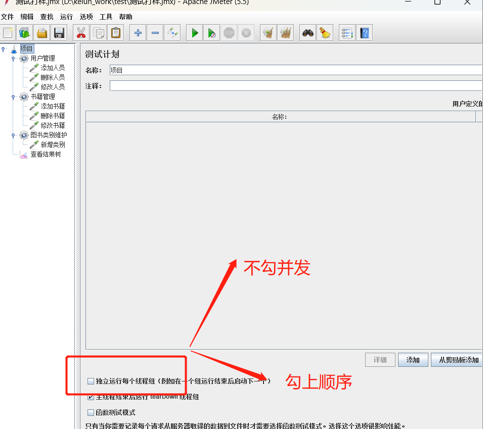Collapse the 图书类别维护 group handle
Image resolution: width=483 pixels, height=429 pixels.
tap(13, 135)
